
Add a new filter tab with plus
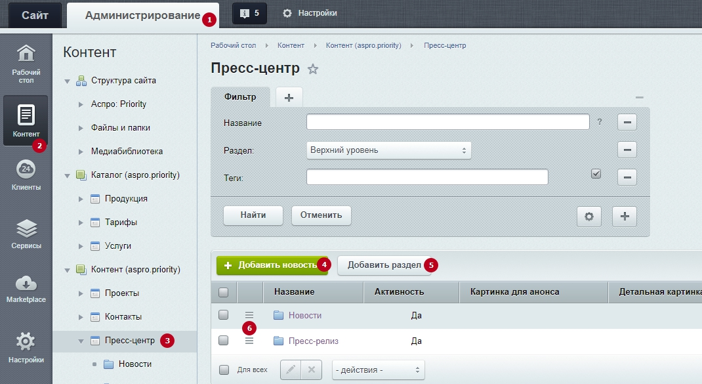[x=289, y=97]
